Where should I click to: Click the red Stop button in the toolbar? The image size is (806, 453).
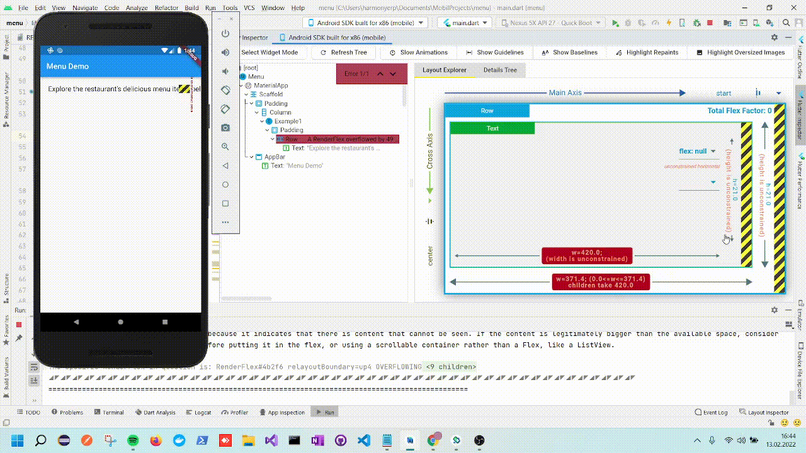pyautogui.click(x=710, y=23)
